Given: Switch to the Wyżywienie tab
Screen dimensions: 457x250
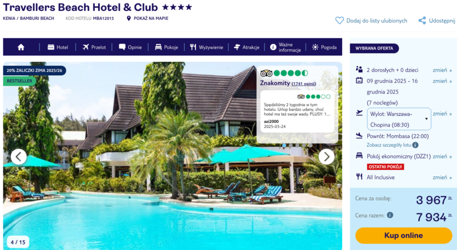Looking at the screenshot, I should tap(206, 47).
